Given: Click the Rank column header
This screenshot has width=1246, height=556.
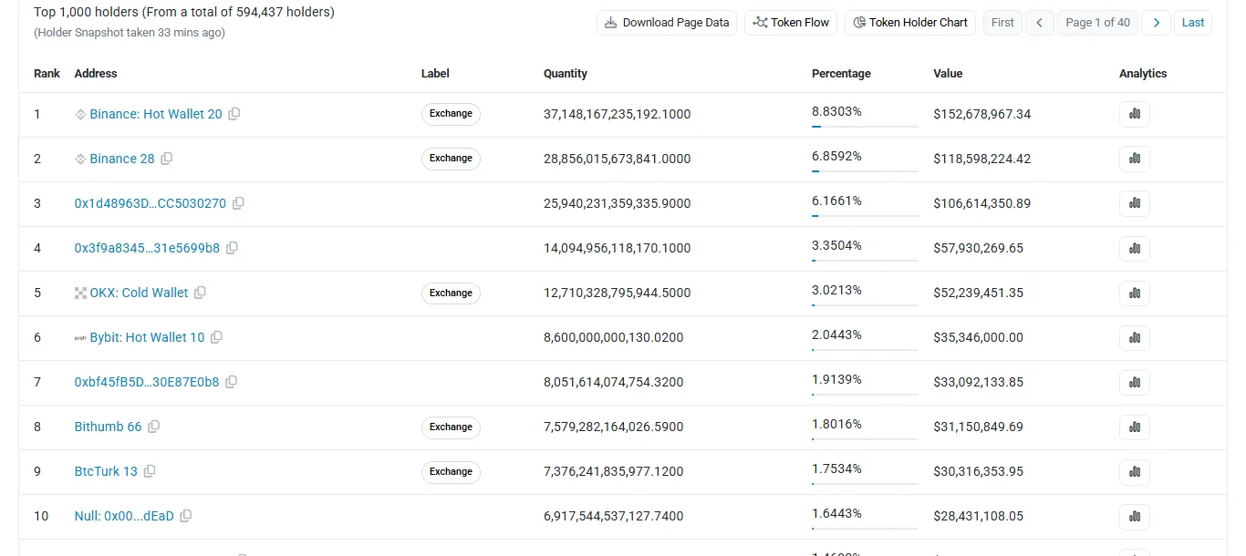Looking at the screenshot, I should [x=47, y=74].
